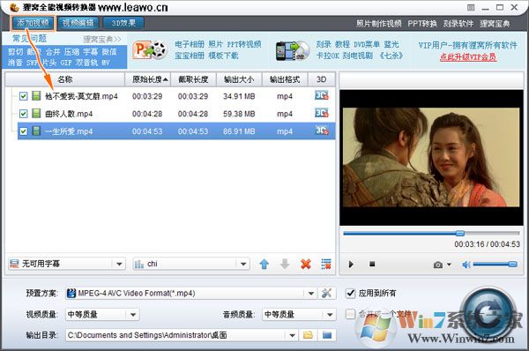
Task: Click the subtitle ABC icon
Action: [x=14, y=264]
